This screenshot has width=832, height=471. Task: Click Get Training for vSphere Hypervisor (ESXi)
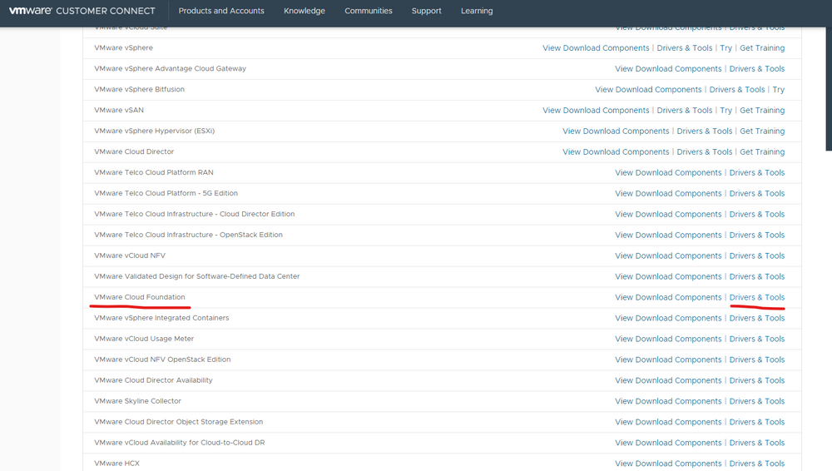coord(762,131)
